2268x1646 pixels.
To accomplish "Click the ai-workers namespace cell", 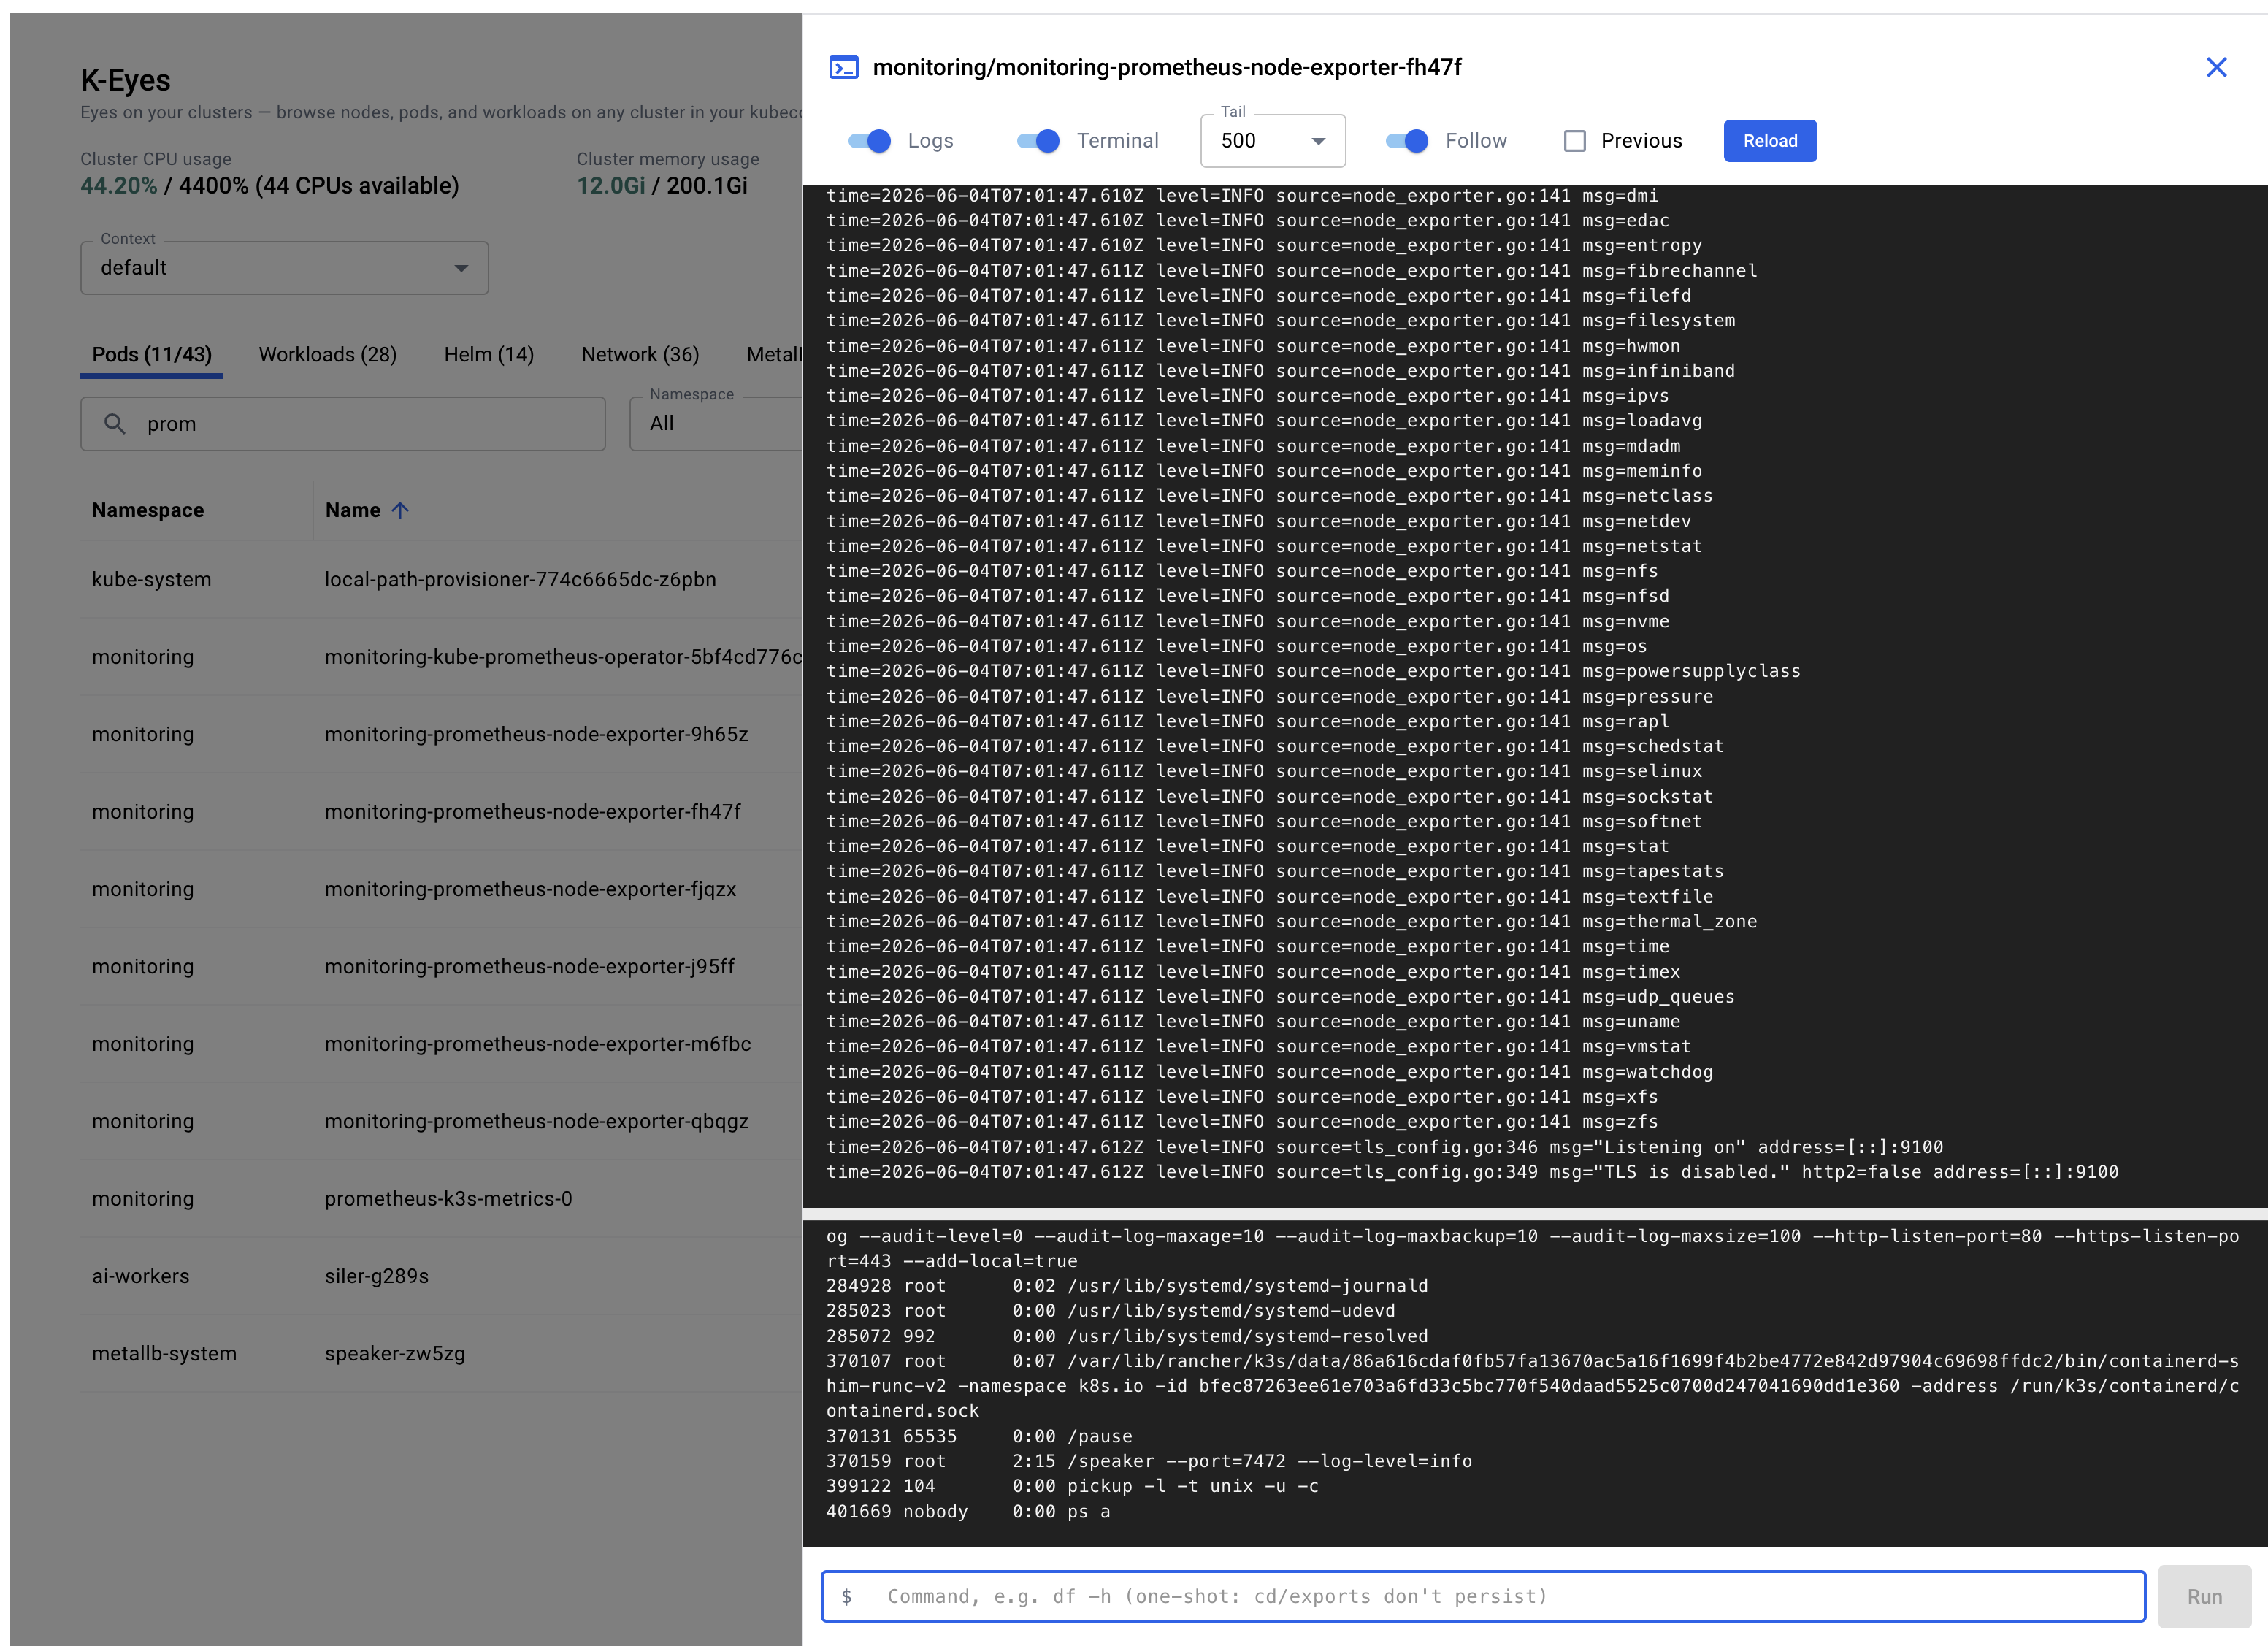I will [141, 1277].
